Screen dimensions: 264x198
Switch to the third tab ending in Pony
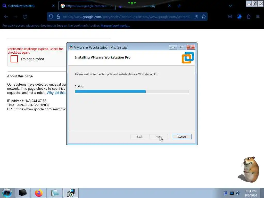145,6
